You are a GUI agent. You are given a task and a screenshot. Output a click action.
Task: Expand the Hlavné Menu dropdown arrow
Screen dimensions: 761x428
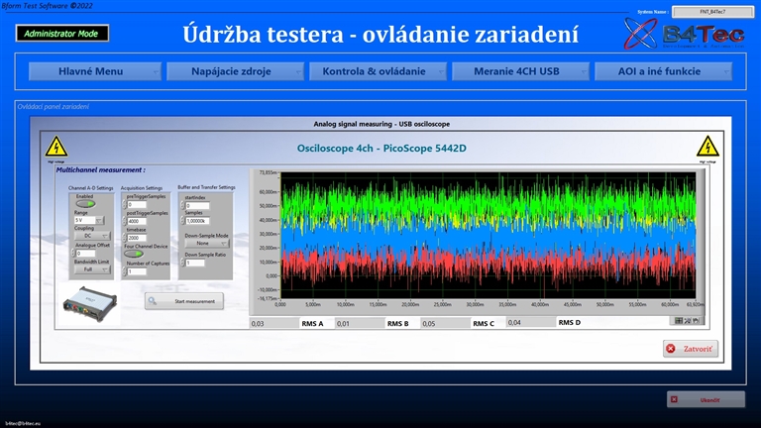156,71
